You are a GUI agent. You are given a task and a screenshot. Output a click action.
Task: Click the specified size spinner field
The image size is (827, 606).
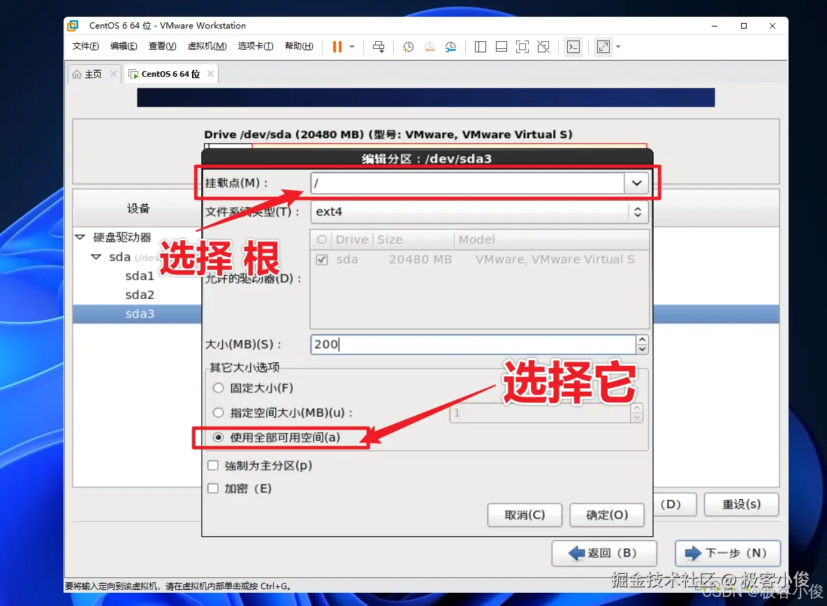[541, 413]
